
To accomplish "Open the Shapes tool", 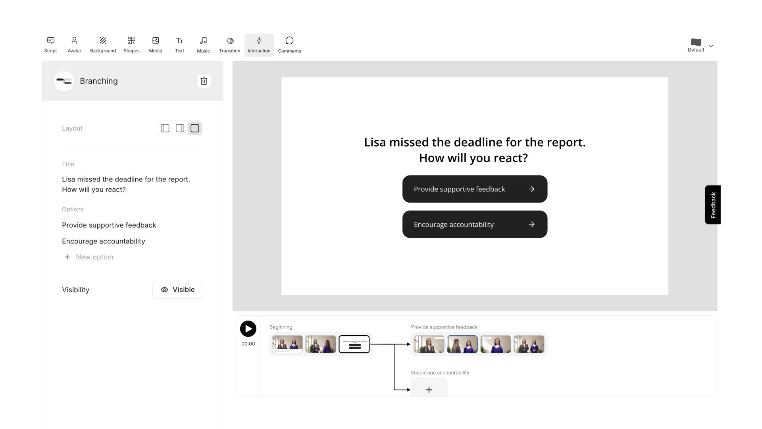I will pyautogui.click(x=131, y=45).
